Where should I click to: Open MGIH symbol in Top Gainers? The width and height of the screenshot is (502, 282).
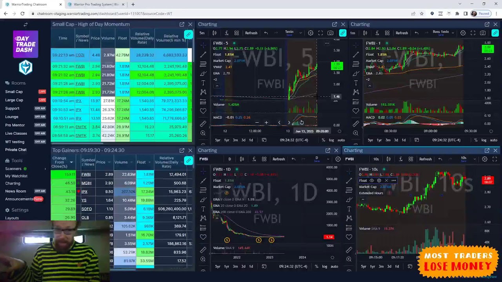pos(86,183)
